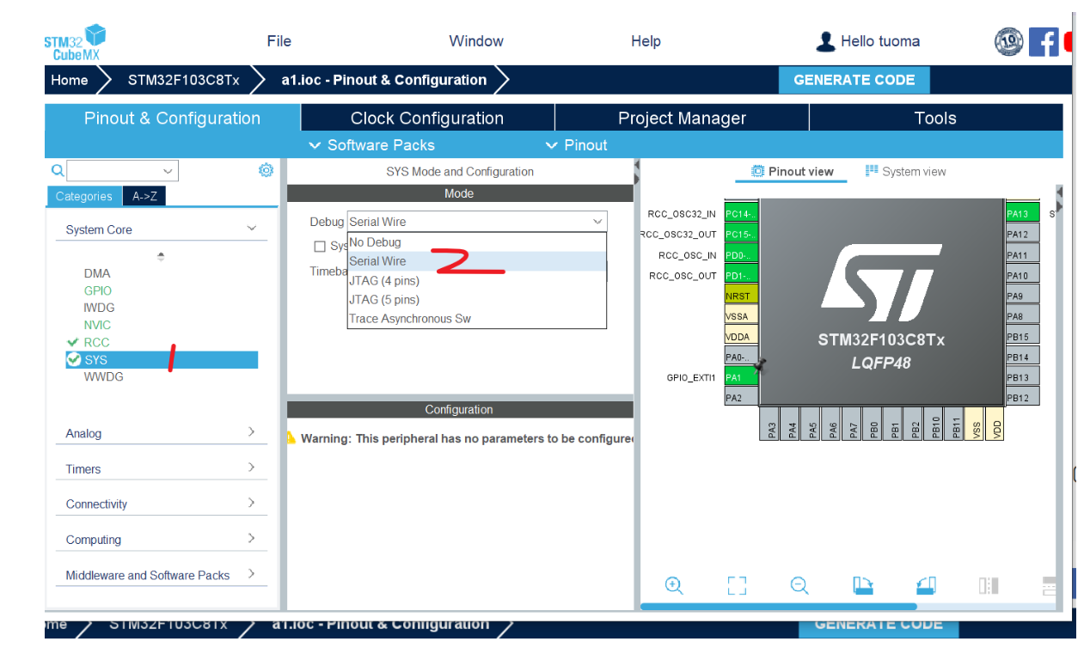Select GPIO in System Core list
Image resolution: width=1090 pixels, height=666 pixels.
pos(98,290)
